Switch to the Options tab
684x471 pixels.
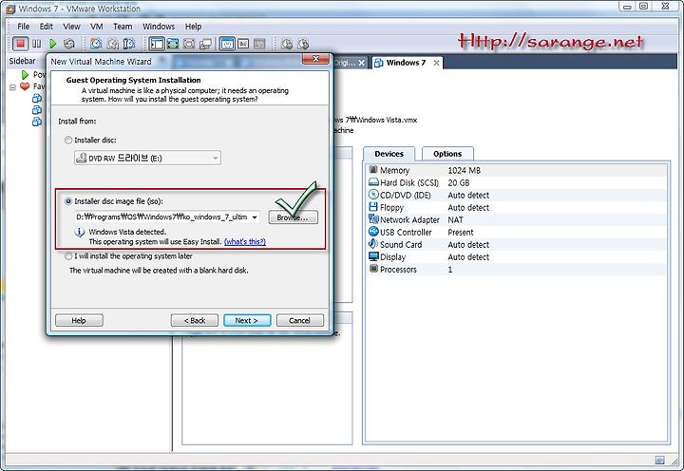[x=447, y=154]
